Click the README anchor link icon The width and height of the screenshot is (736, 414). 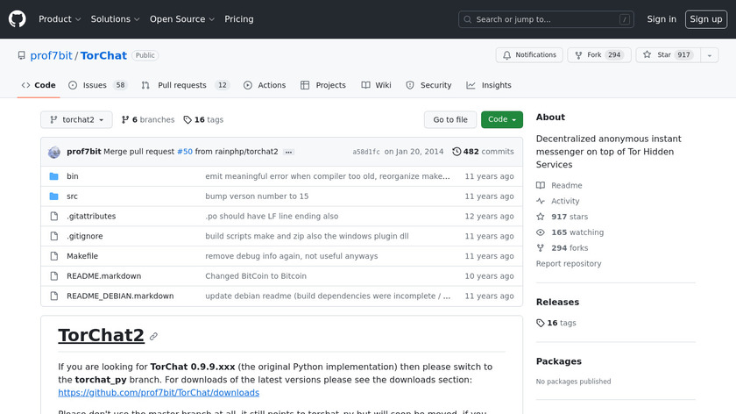(x=154, y=336)
